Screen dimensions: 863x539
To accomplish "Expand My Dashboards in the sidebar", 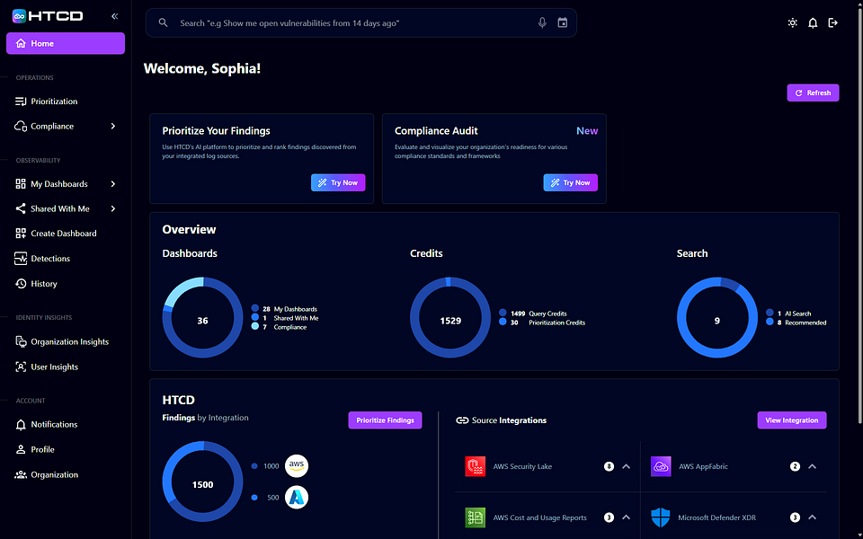I will coord(114,183).
